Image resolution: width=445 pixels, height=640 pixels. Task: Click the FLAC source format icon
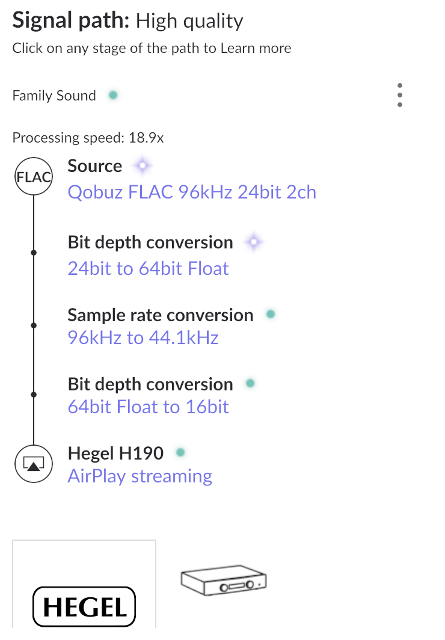coord(34,177)
